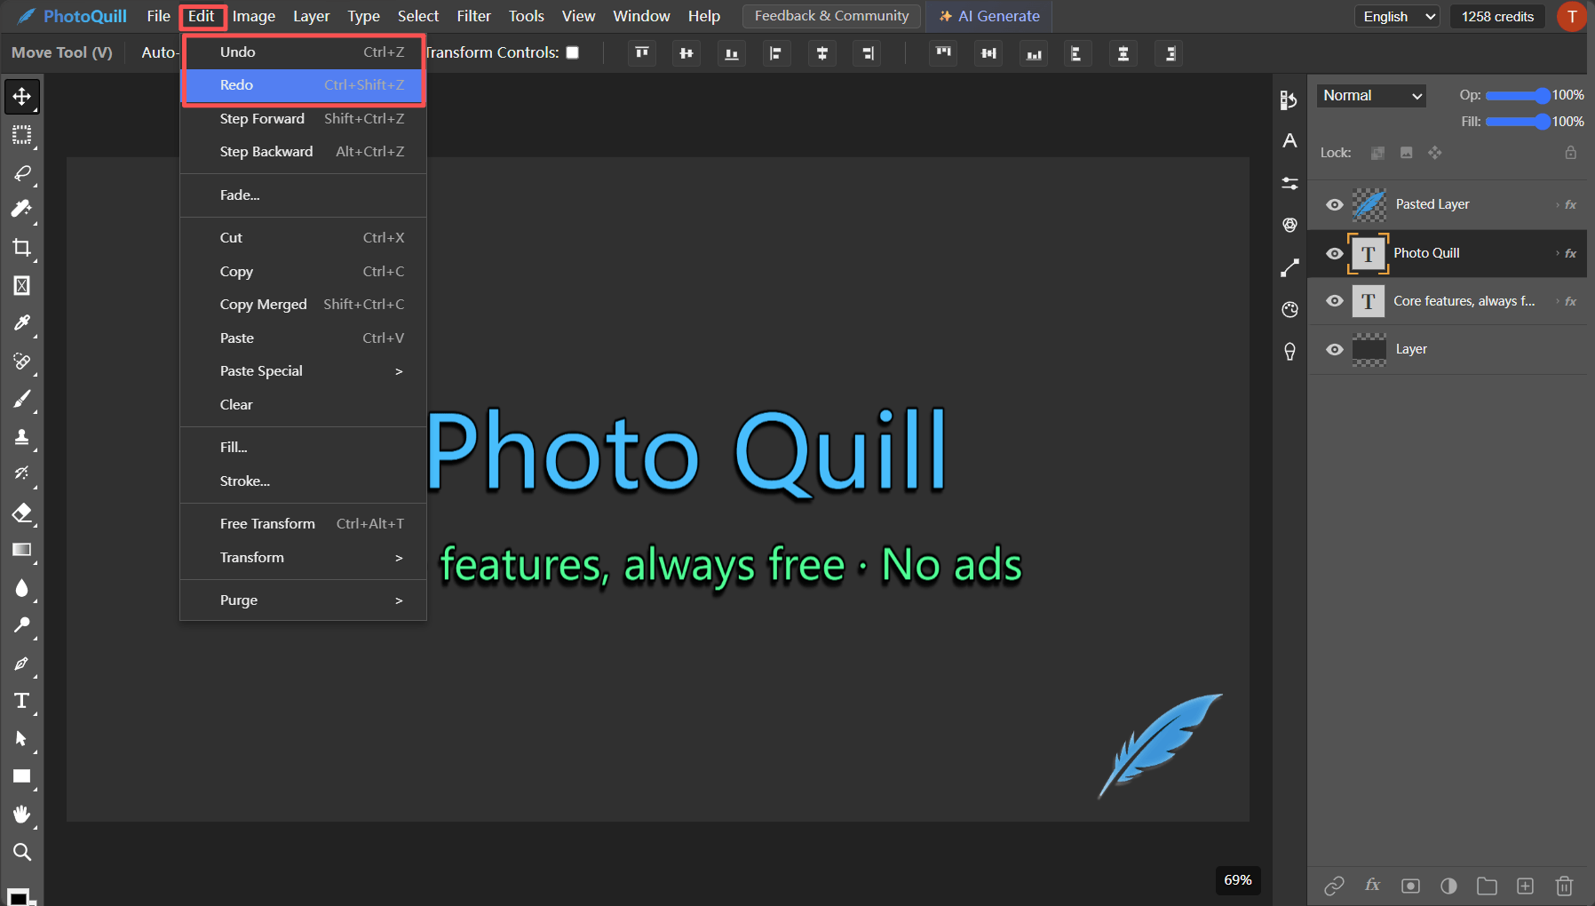This screenshot has width=1595, height=906.
Task: Select the Crop tool
Action: 21,248
